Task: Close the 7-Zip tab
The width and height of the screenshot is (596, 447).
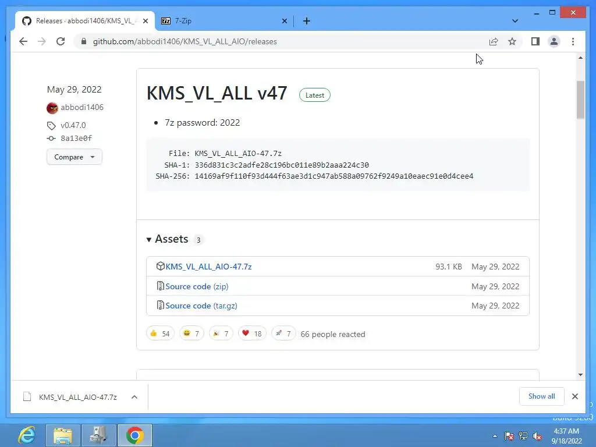Action: (284, 21)
